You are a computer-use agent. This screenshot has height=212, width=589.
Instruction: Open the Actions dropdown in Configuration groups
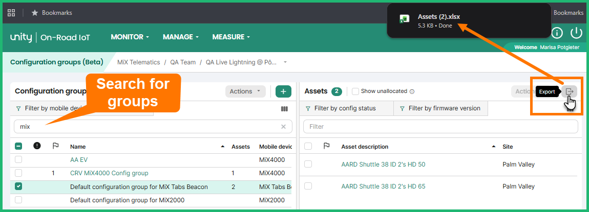(x=243, y=91)
